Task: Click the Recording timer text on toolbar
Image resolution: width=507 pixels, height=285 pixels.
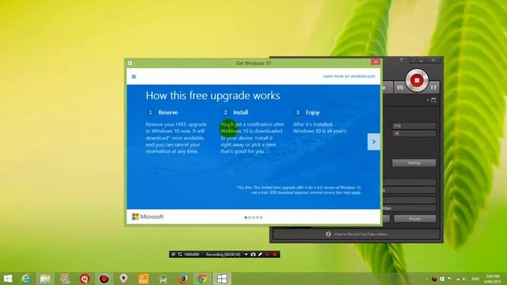Action: pos(223,255)
